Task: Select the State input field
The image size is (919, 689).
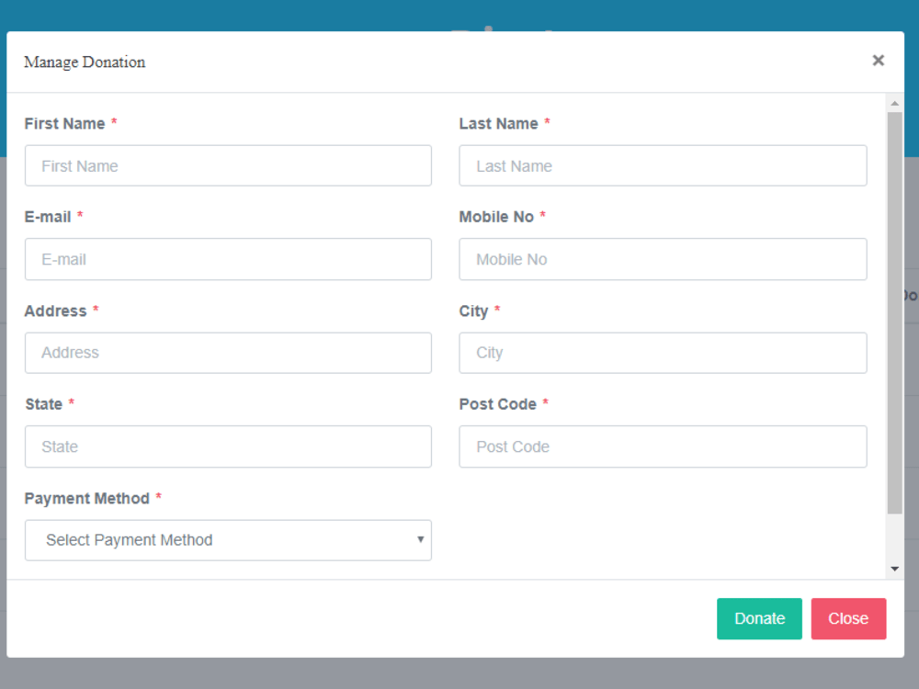Action: pyautogui.click(x=228, y=446)
